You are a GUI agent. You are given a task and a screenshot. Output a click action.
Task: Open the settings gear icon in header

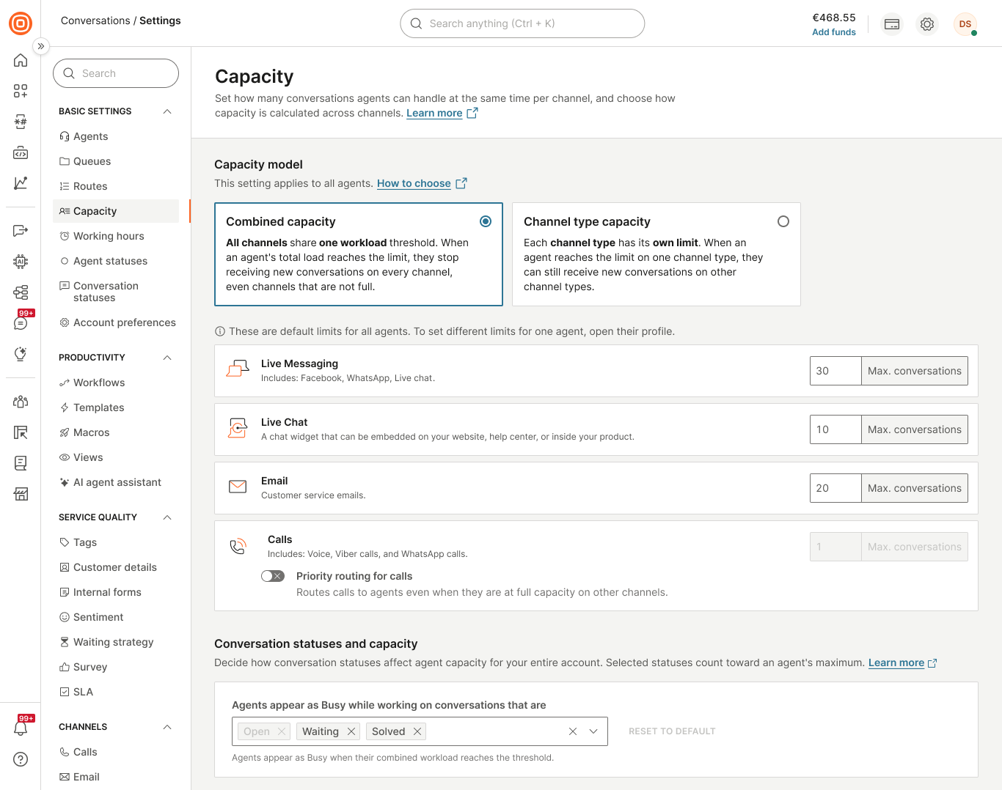point(927,24)
